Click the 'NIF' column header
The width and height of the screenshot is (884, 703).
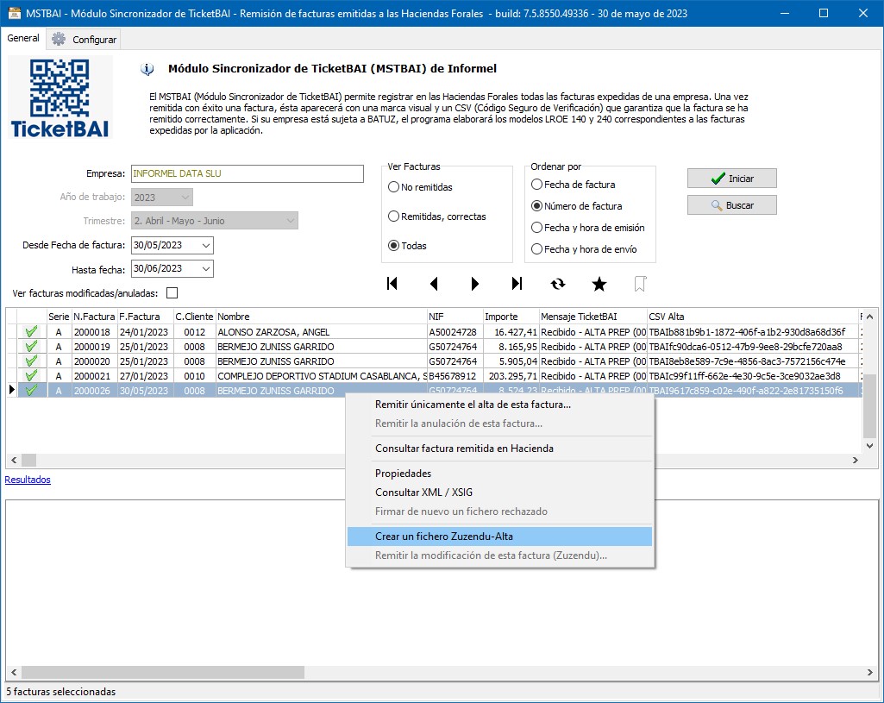(455, 317)
